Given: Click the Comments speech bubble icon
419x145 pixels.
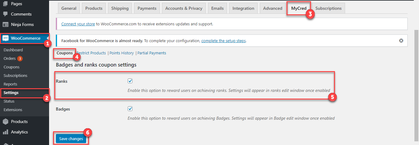Looking at the screenshot, I should pos(6,14).
